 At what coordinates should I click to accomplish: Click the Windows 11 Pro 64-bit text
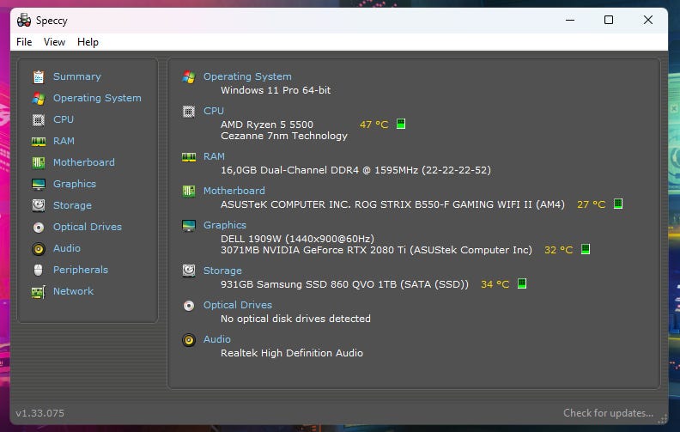point(276,90)
